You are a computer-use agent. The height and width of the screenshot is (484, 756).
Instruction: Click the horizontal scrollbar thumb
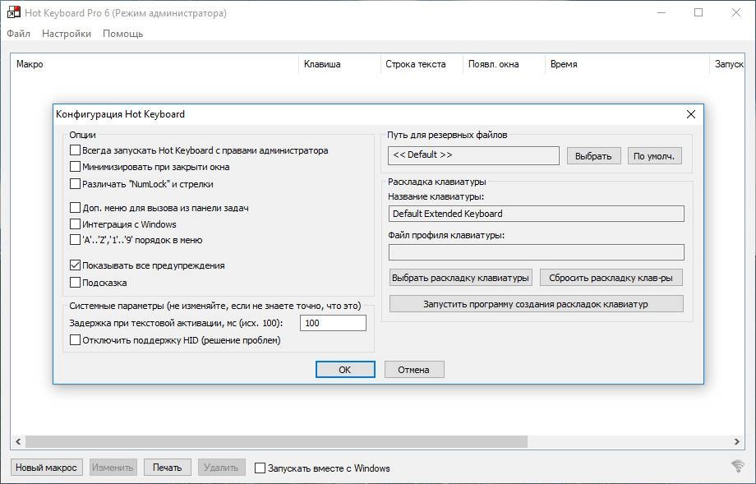(x=276, y=441)
